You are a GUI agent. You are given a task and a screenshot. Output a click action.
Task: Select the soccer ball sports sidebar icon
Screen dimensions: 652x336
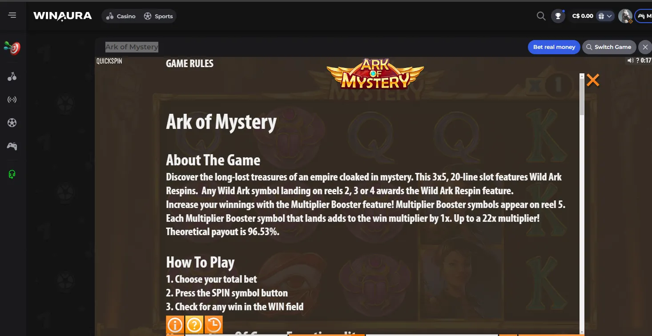click(x=12, y=123)
